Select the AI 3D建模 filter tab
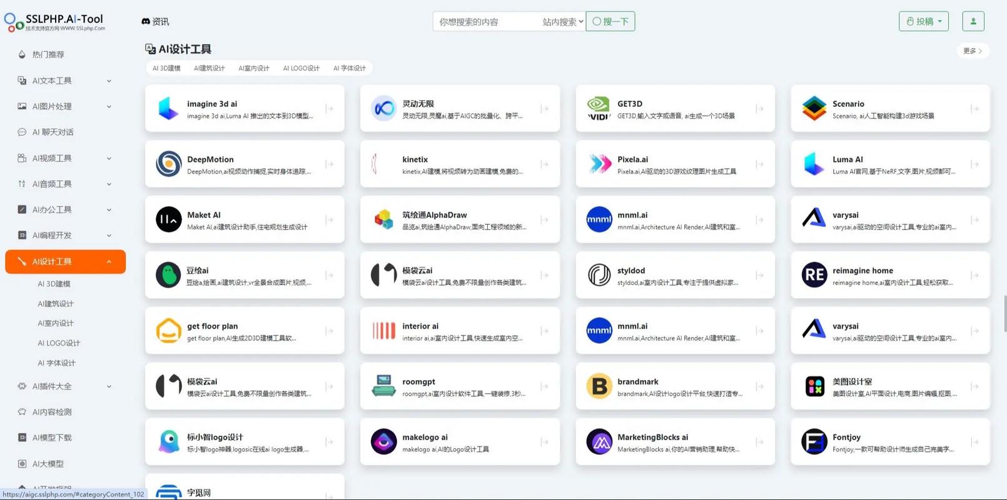The height and width of the screenshot is (500, 1007). coord(166,68)
